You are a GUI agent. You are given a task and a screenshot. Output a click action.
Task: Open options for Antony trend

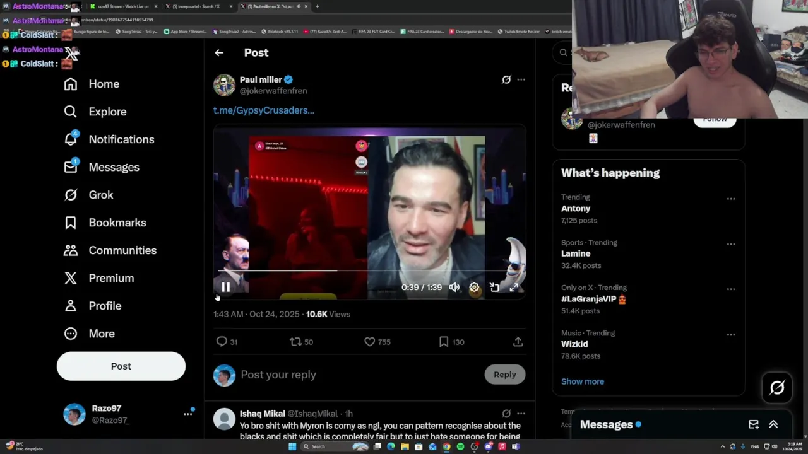pyautogui.click(x=731, y=199)
